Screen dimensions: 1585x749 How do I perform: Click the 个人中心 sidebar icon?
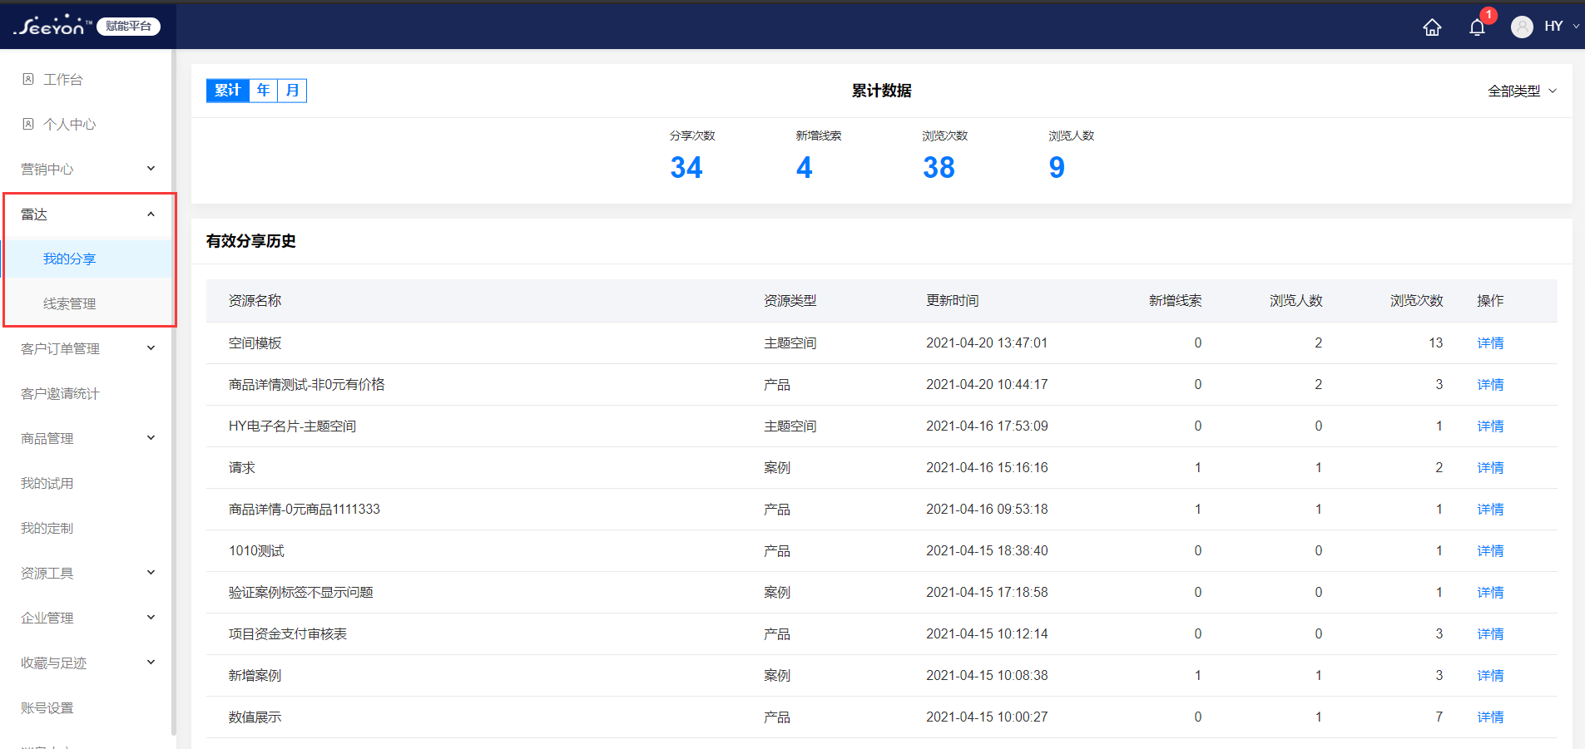[x=28, y=124]
